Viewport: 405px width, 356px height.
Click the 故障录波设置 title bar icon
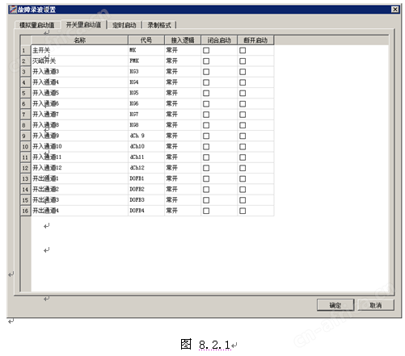coord(13,10)
